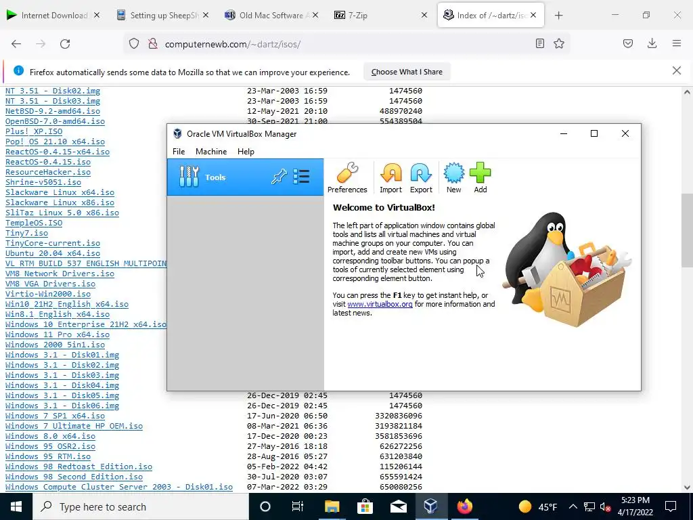Image resolution: width=693 pixels, height=520 pixels.
Task: Click the Import appliance icon
Action: (x=390, y=177)
